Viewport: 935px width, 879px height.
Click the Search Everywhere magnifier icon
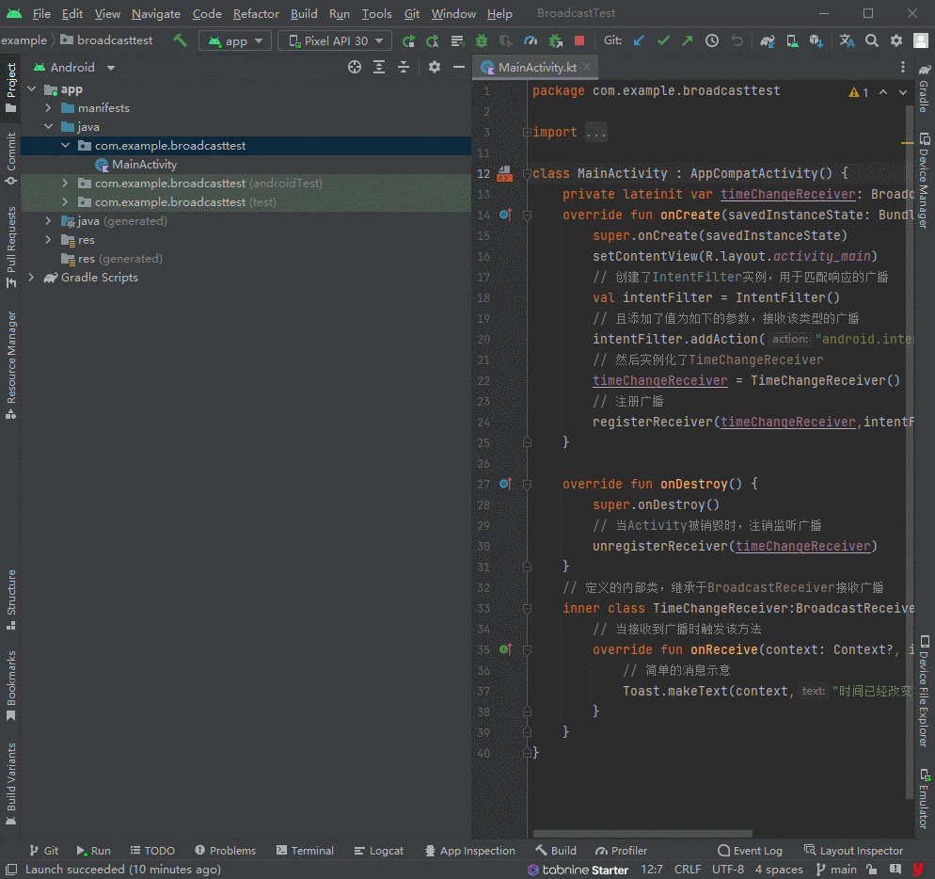(872, 40)
